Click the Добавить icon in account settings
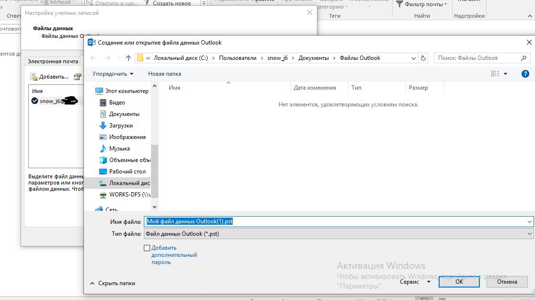This screenshot has height=300, width=535. 34,77
